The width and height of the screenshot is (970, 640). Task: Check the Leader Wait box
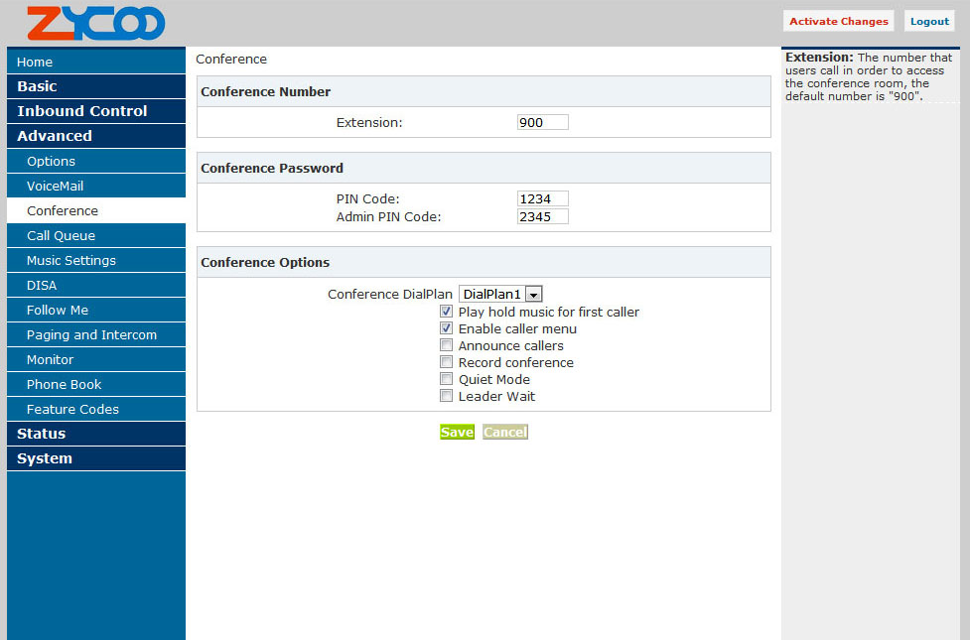click(x=447, y=397)
